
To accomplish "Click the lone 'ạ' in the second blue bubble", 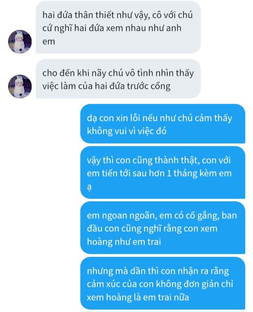I will click(89, 187).
